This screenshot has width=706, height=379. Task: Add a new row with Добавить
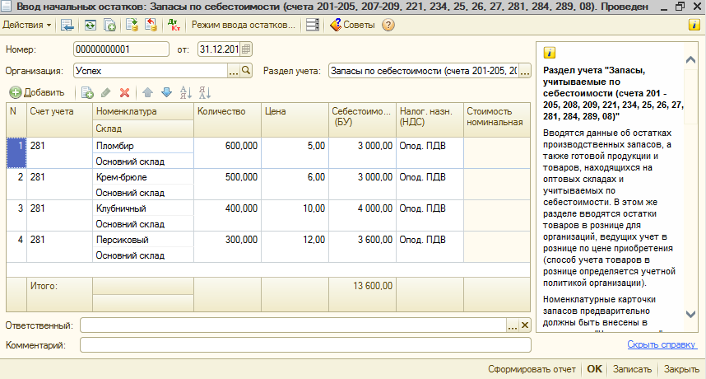point(37,92)
